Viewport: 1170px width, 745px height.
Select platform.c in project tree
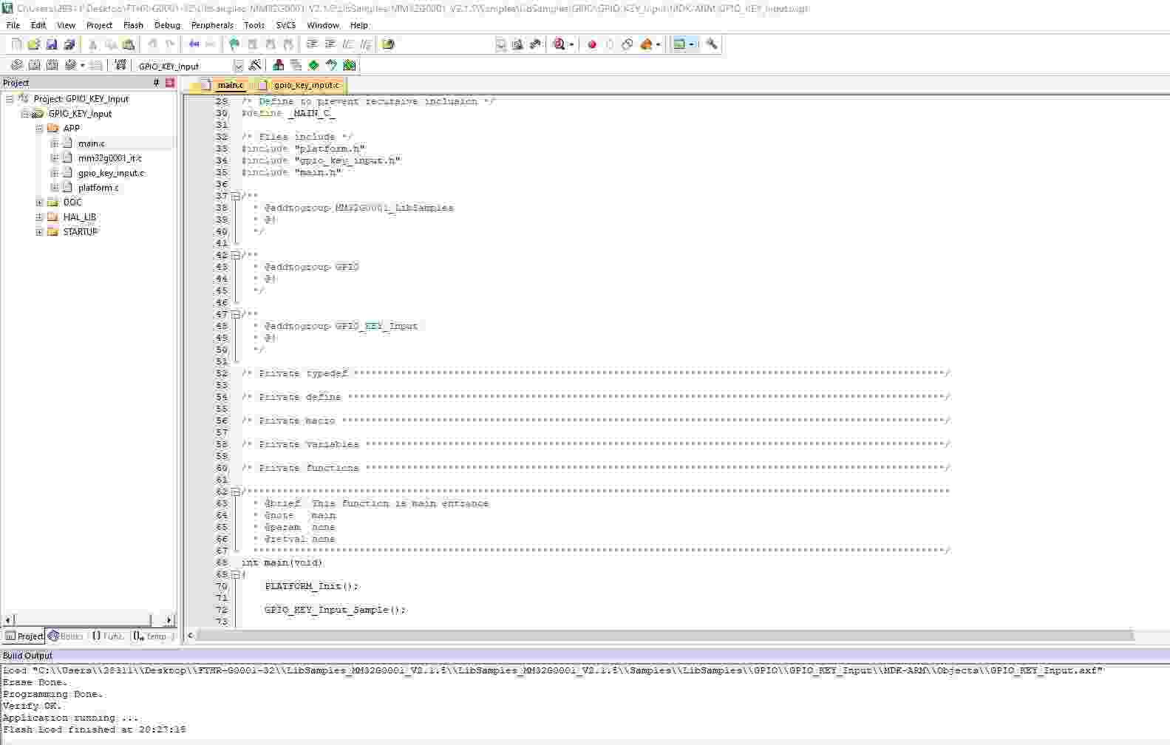(x=98, y=188)
